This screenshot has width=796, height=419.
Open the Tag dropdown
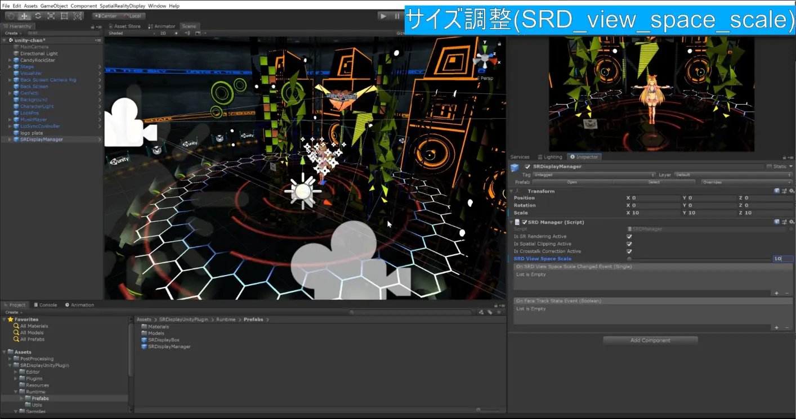coord(594,175)
